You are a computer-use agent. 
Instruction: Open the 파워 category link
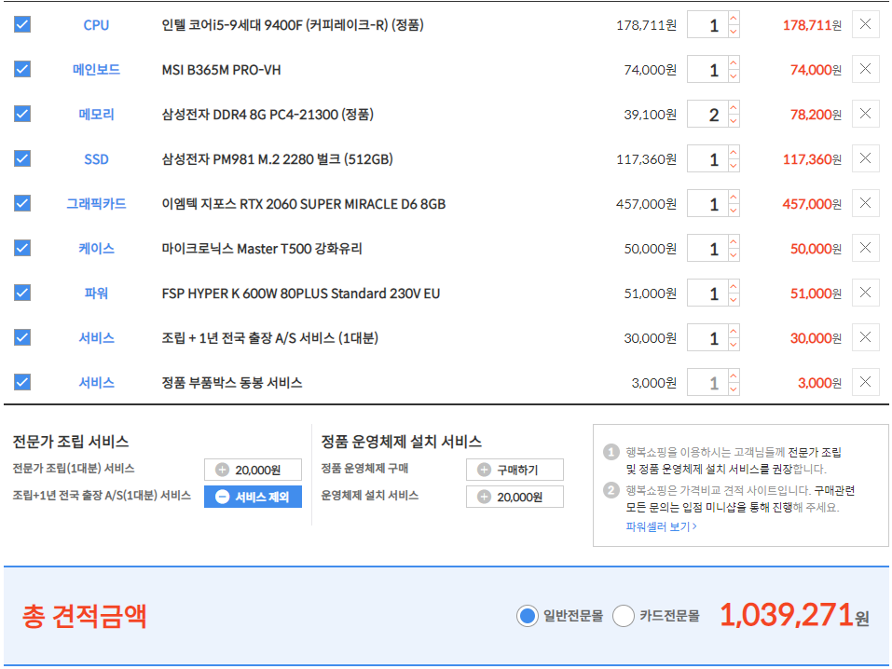[96, 293]
